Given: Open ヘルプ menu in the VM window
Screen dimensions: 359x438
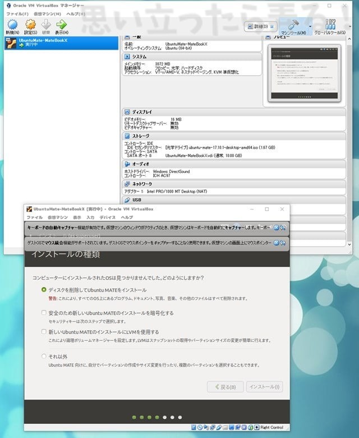Looking at the screenshot, I should pyautogui.click(x=127, y=217).
